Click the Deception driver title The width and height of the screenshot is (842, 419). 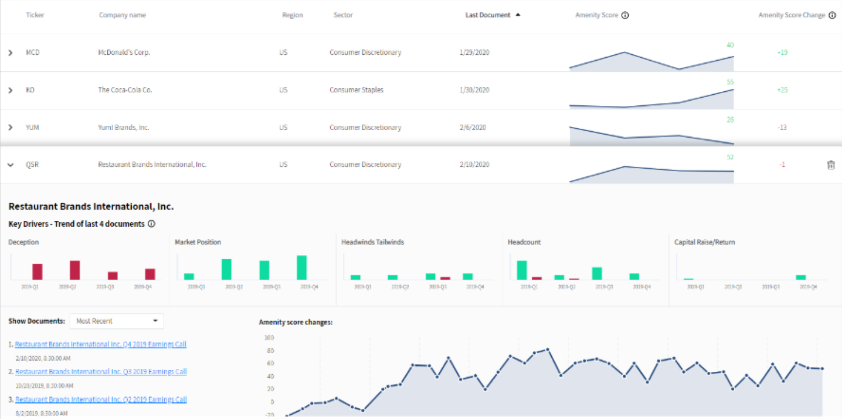click(23, 242)
